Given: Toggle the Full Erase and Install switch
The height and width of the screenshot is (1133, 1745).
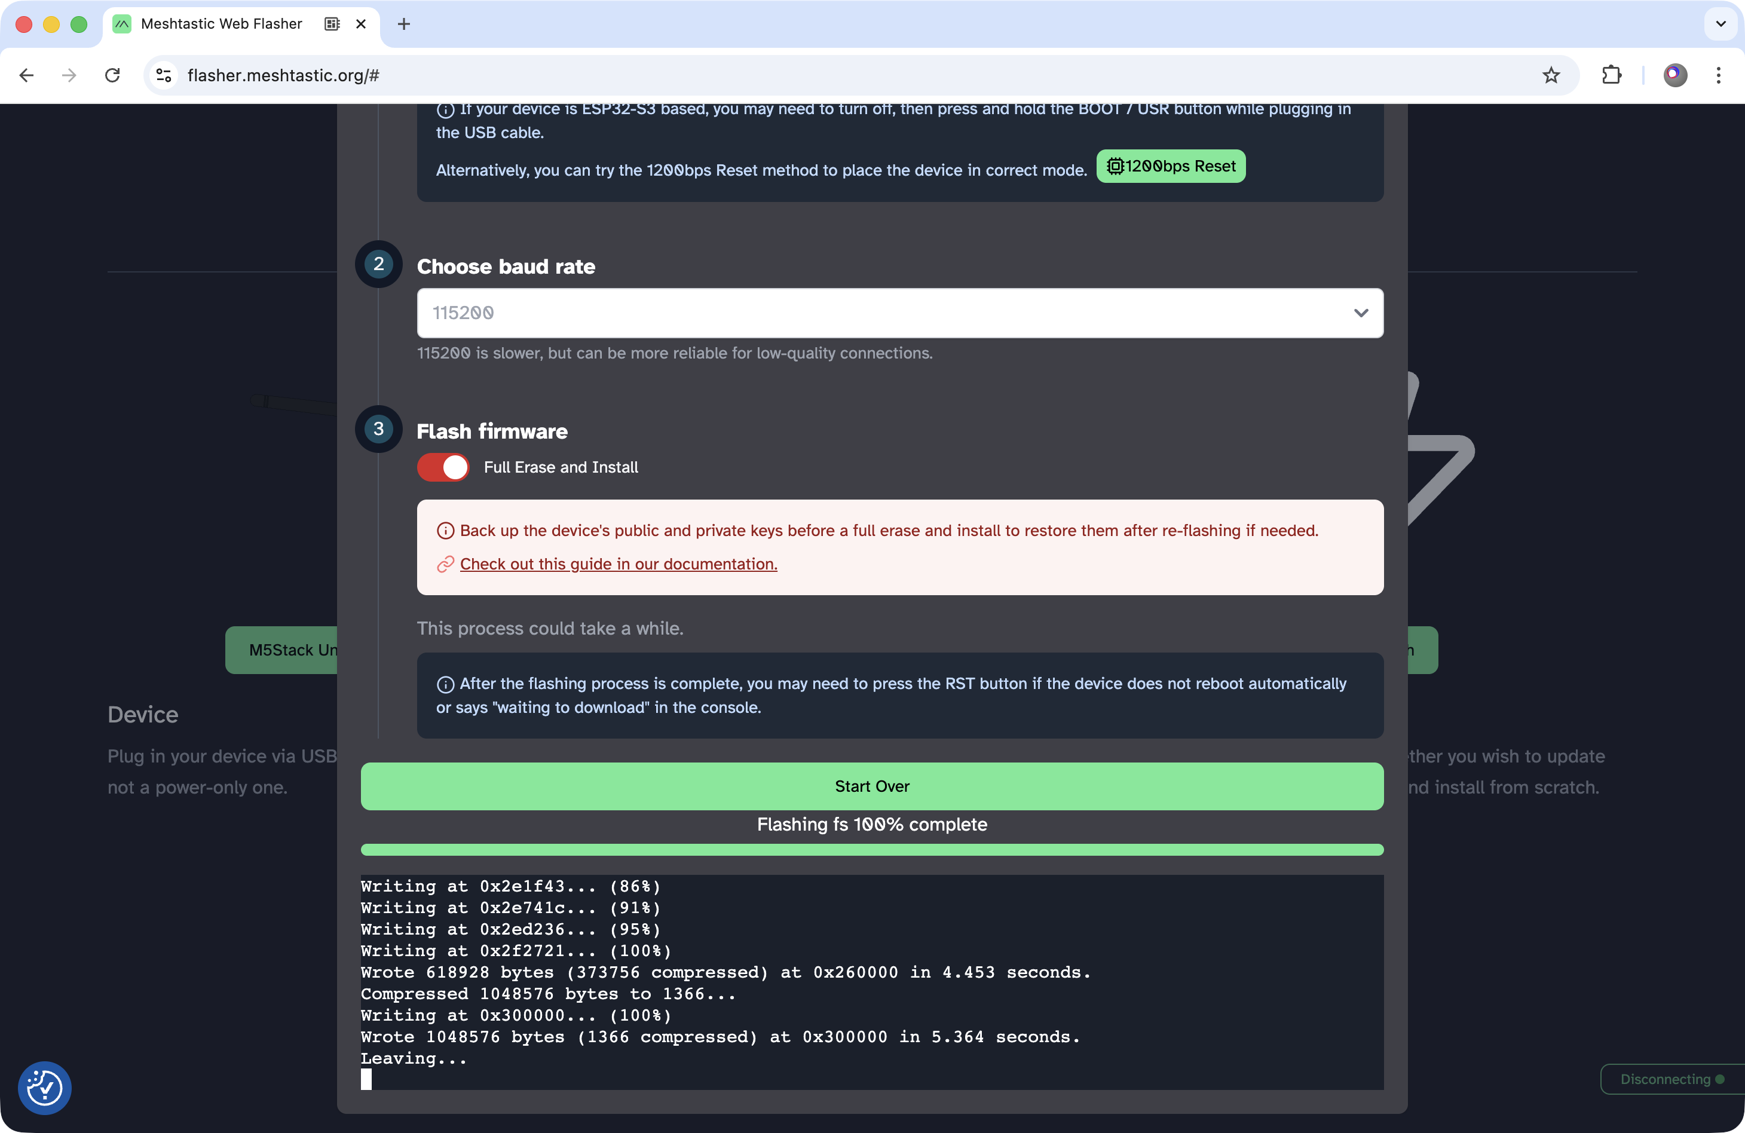Looking at the screenshot, I should coord(443,467).
